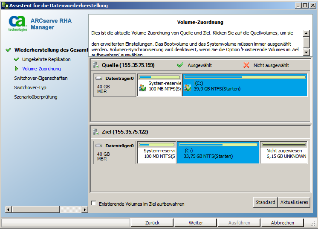The image size is (318, 230).
Task: Enable Existierende Volumes im Ziel aufbewahren
Action: [x=94, y=204]
